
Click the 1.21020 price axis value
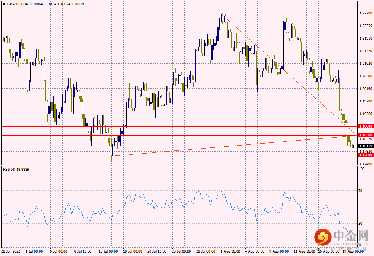pyautogui.click(x=366, y=64)
